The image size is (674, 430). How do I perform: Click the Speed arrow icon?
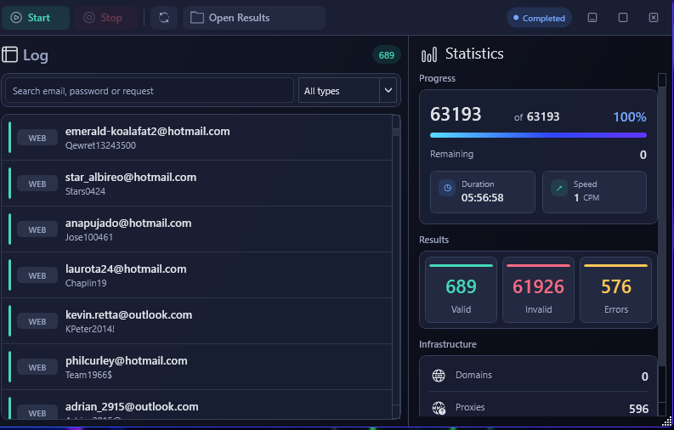tap(559, 188)
